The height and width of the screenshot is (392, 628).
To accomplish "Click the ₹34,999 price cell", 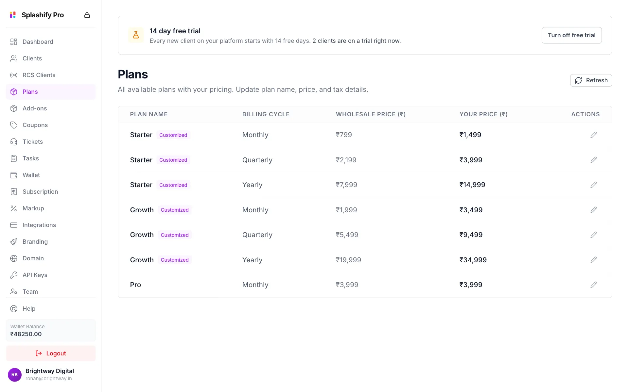I will (473, 260).
